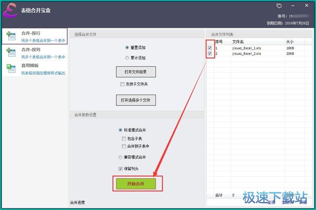Switch to the 合并-按行 mode
The image size is (316, 210).
click(x=35, y=36)
